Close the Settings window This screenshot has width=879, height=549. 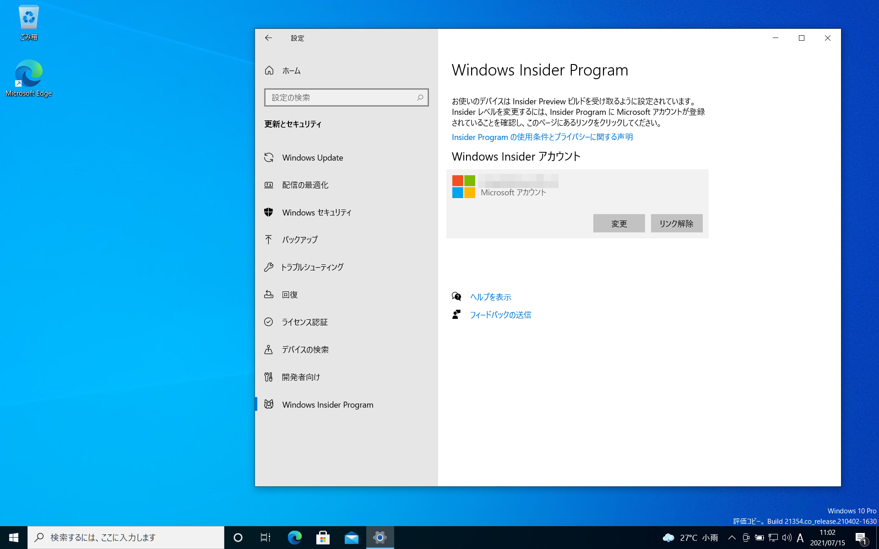828,38
